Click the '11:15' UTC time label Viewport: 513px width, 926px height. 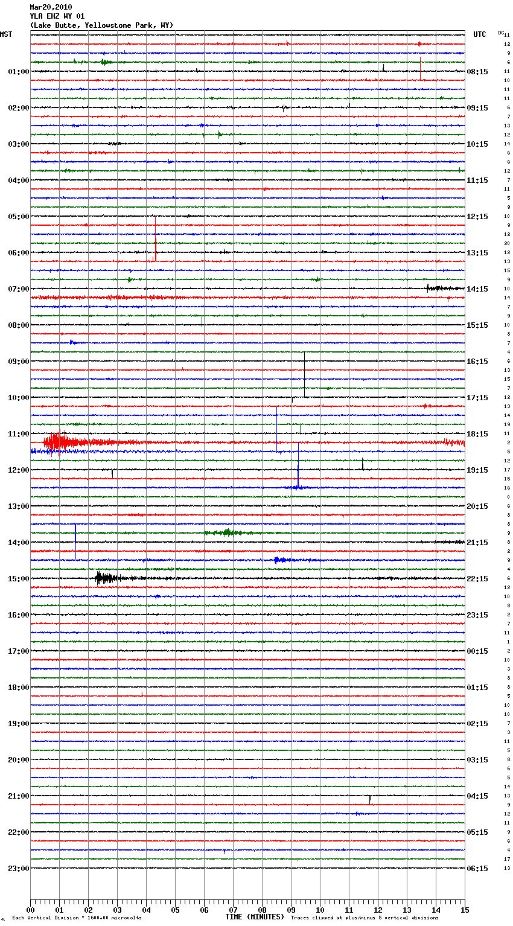coord(477,180)
